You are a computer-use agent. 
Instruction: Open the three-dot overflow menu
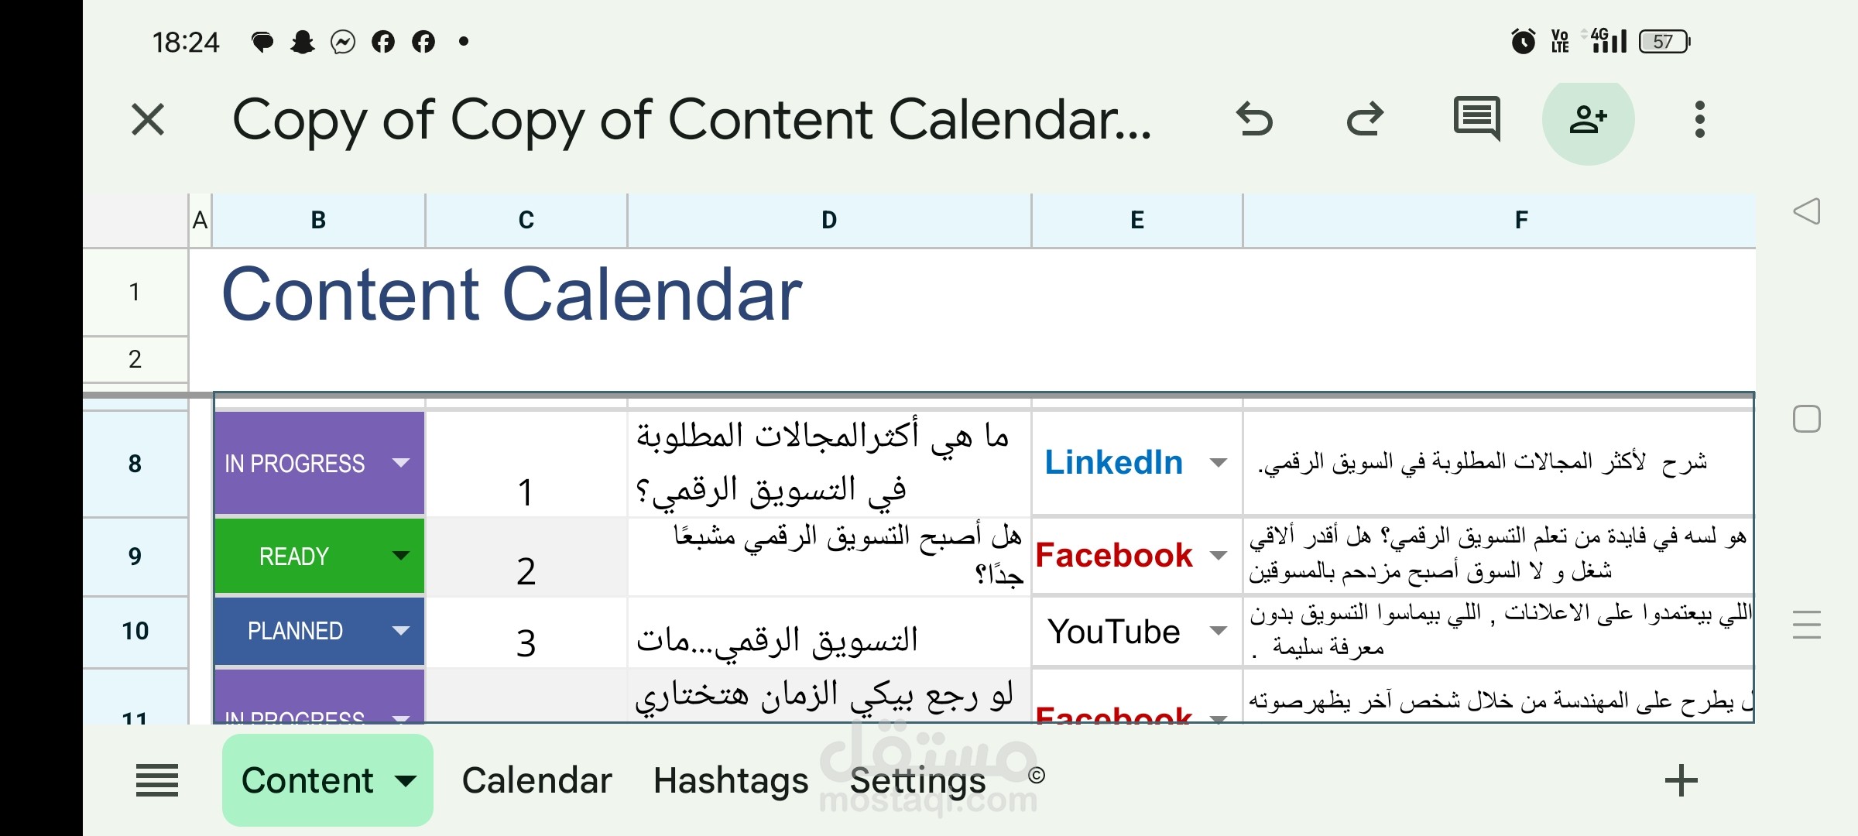(x=1700, y=120)
